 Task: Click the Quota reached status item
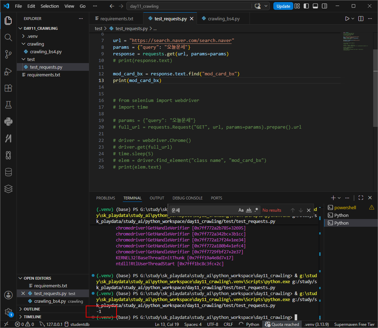282,324
